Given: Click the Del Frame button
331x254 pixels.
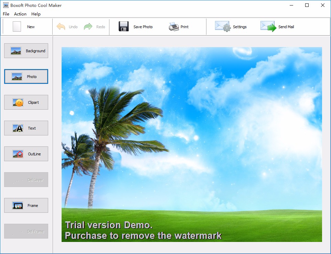Looking at the screenshot, I should pos(26,231).
